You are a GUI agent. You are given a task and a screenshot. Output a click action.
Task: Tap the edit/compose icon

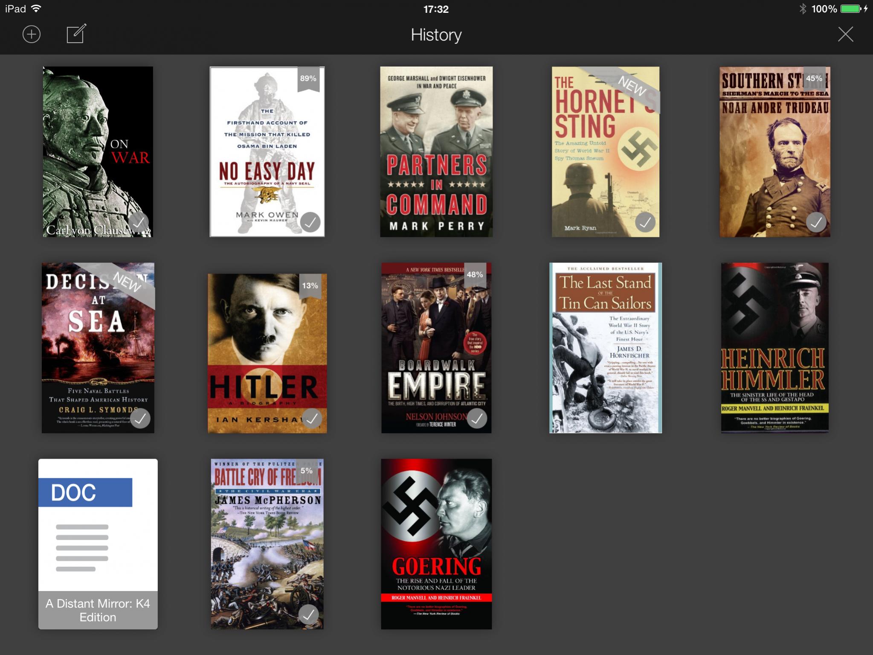[x=76, y=34]
